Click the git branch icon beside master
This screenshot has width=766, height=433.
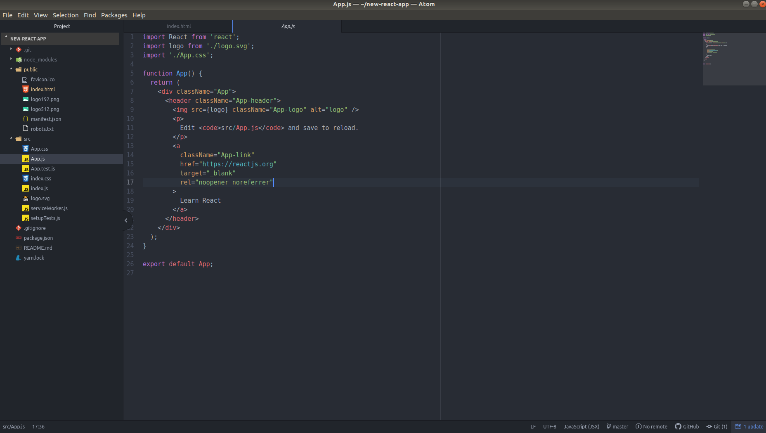pyautogui.click(x=609, y=426)
